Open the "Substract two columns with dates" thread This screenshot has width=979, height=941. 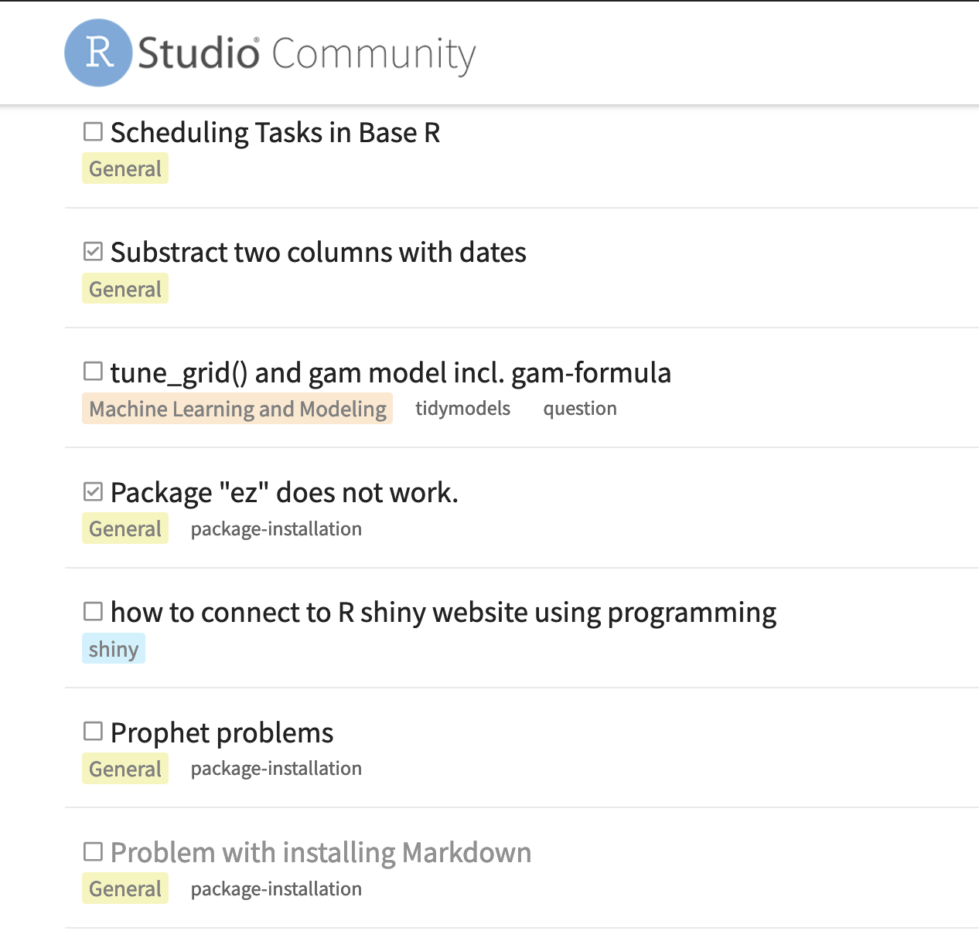coord(318,253)
